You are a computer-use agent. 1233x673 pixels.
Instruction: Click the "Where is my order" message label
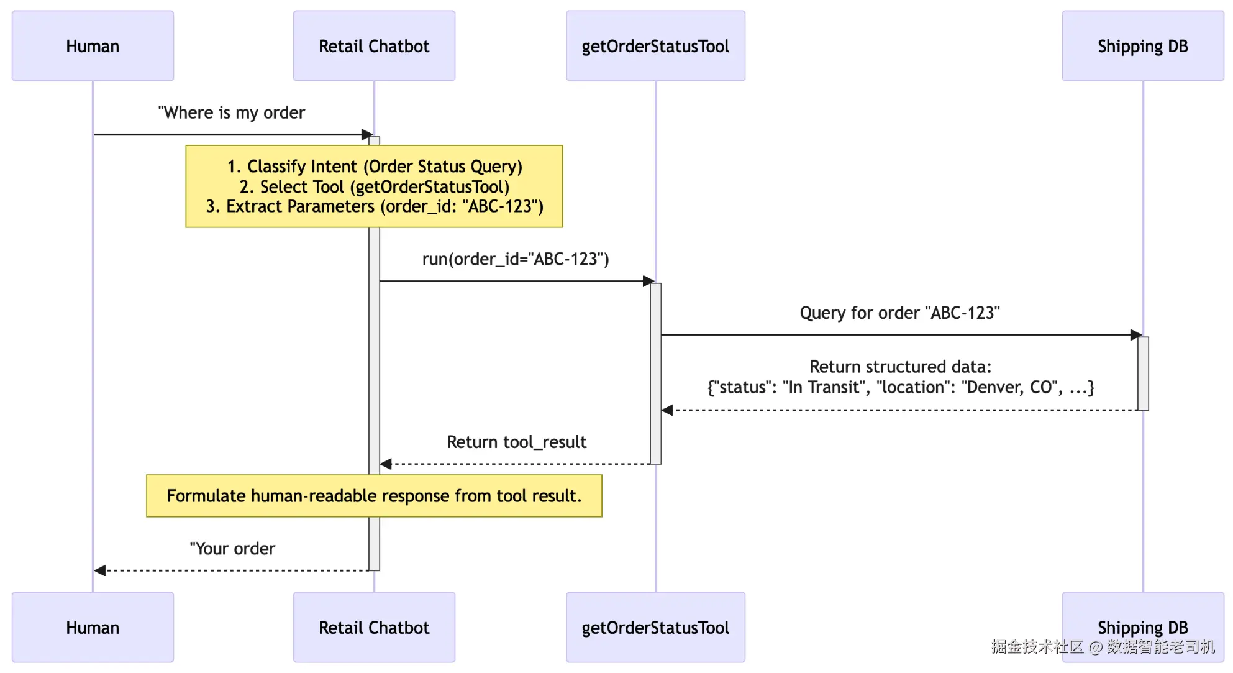coord(231,112)
